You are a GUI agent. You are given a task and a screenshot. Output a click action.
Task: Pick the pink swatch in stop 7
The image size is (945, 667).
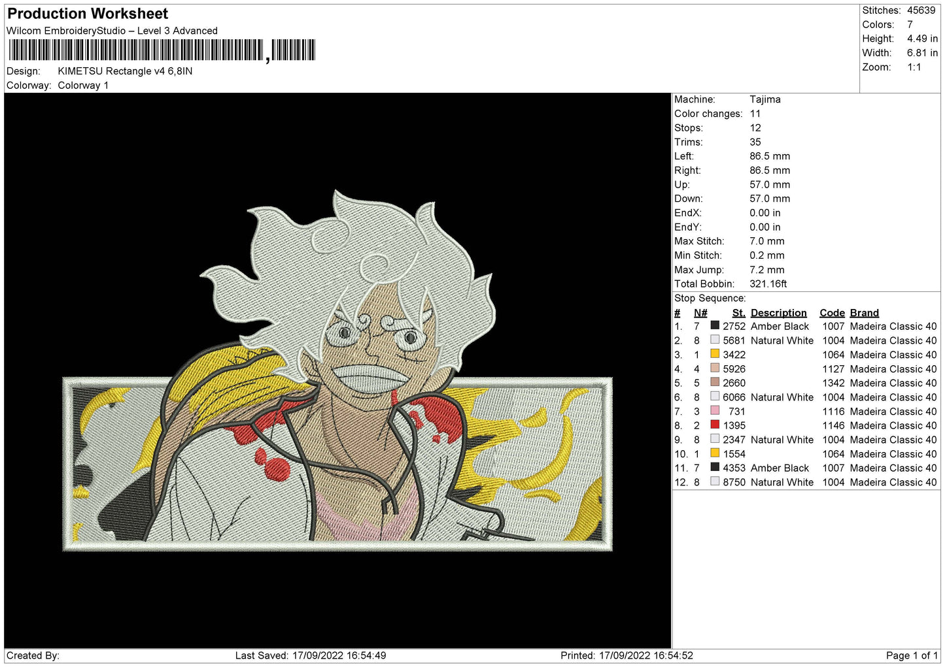715,411
